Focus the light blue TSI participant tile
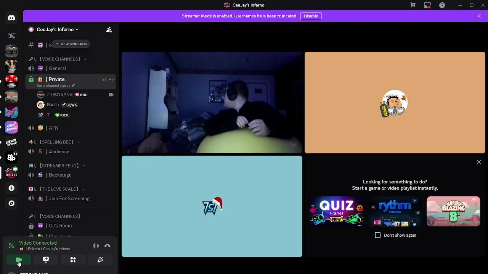Viewport: 488px width, 274px height. pyautogui.click(x=212, y=206)
